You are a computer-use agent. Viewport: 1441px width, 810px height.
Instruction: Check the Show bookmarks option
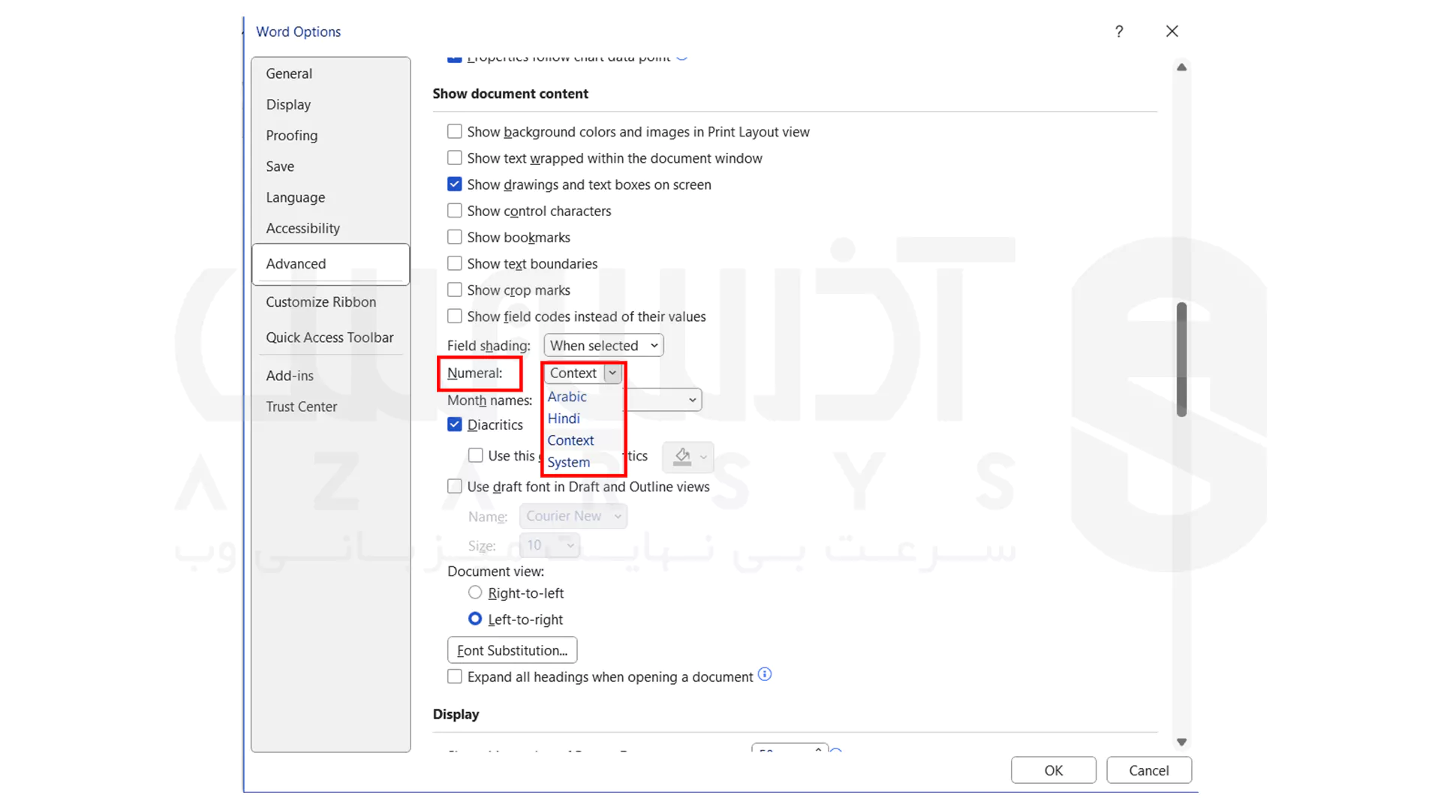tap(455, 237)
